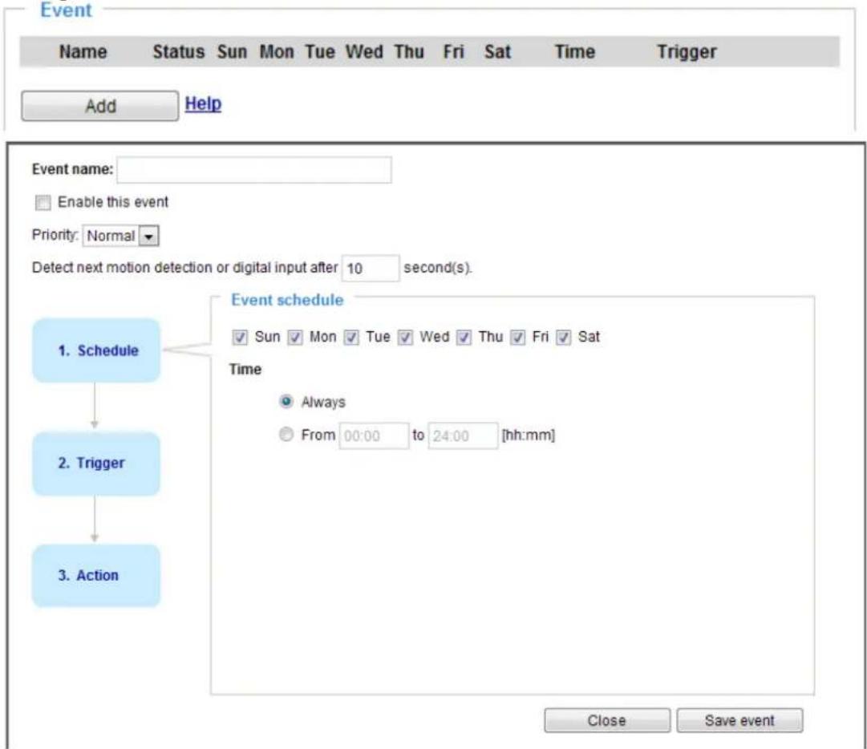This screenshot has width=867, height=749.
Task: Click the Time column header in the table
Action: click(x=575, y=52)
